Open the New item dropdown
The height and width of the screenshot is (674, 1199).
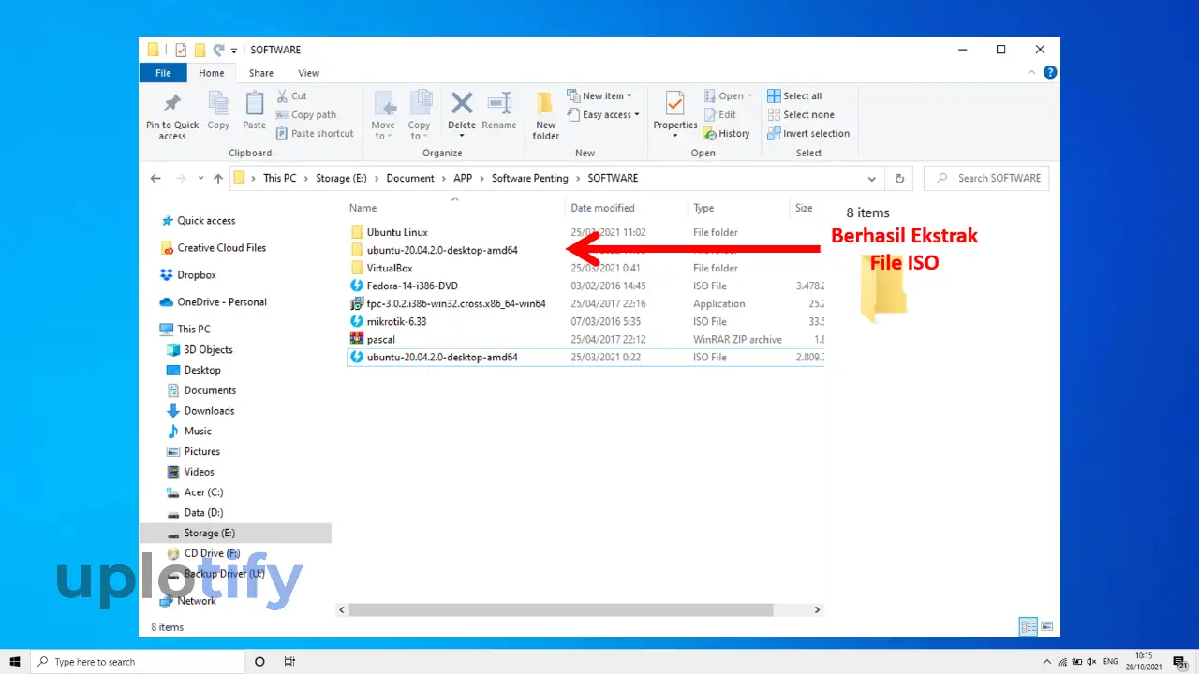pyautogui.click(x=599, y=95)
